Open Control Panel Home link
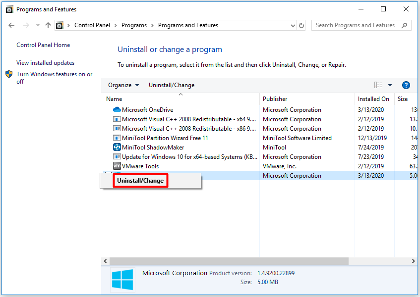Viewport: 420px width, 297px height. tap(43, 45)
